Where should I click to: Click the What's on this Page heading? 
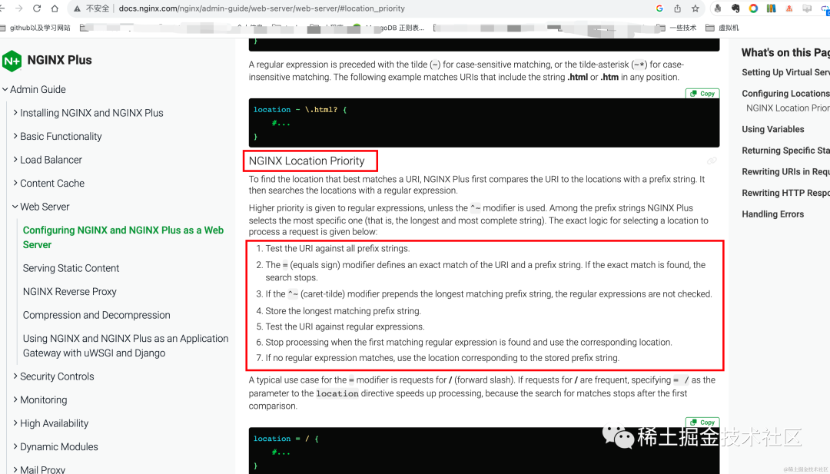click(x=785, y=52)
